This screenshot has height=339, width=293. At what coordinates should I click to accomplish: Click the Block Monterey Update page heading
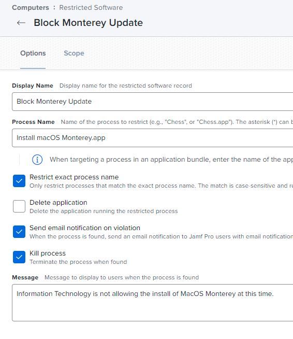tap(89, 23)
